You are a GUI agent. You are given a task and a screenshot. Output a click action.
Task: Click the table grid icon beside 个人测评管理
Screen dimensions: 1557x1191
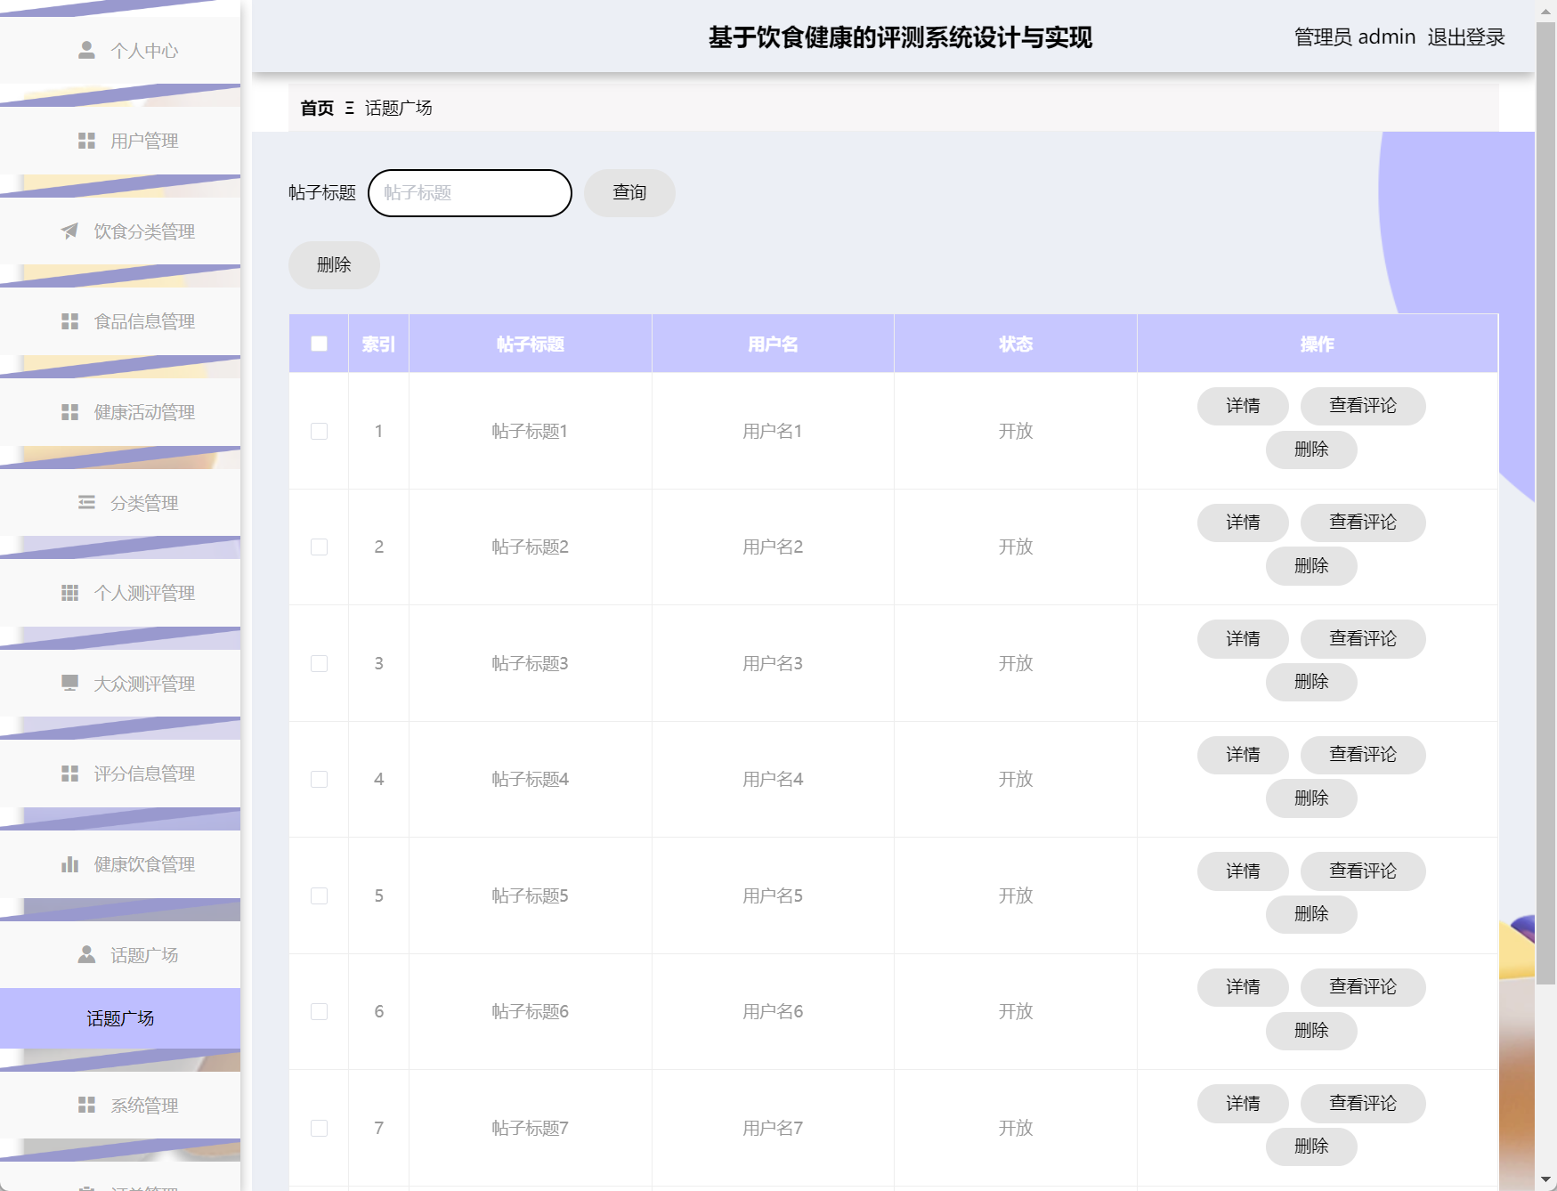[x=69, y=593]
